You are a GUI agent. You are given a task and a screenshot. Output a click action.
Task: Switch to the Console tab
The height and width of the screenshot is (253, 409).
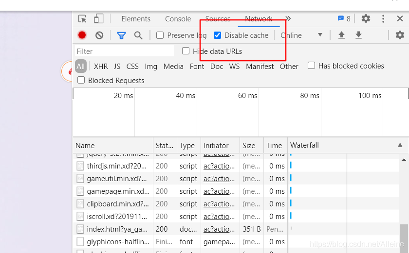click(178, 19)
